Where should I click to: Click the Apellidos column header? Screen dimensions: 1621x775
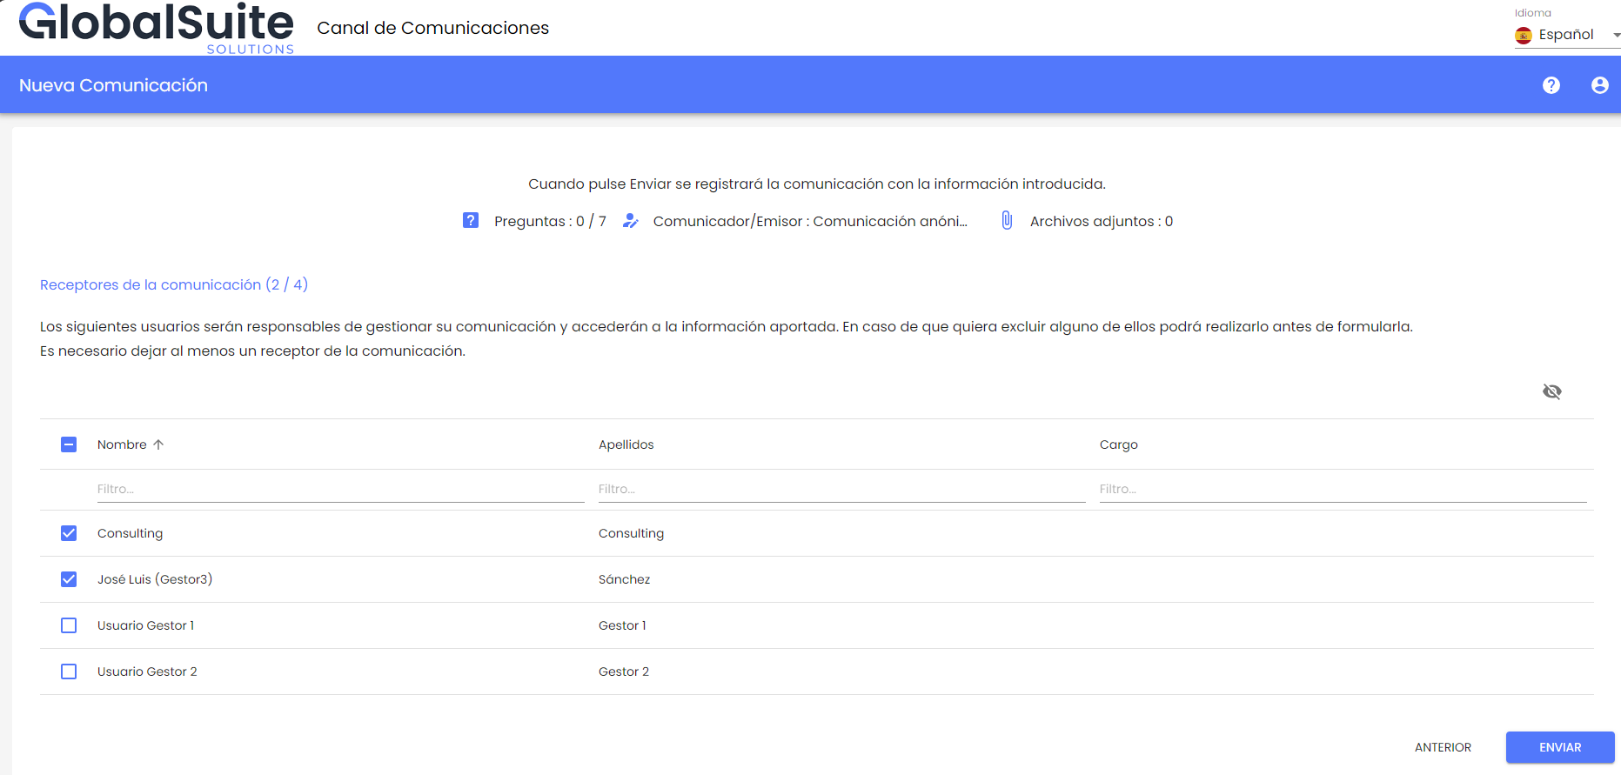(x=626, y=444)
